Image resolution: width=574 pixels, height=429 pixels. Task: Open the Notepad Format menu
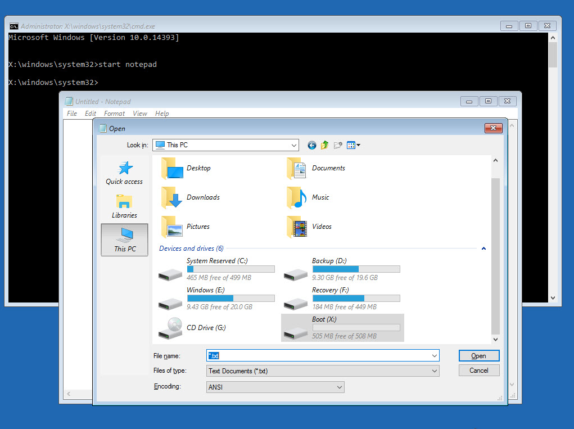[x=114, y=114]
